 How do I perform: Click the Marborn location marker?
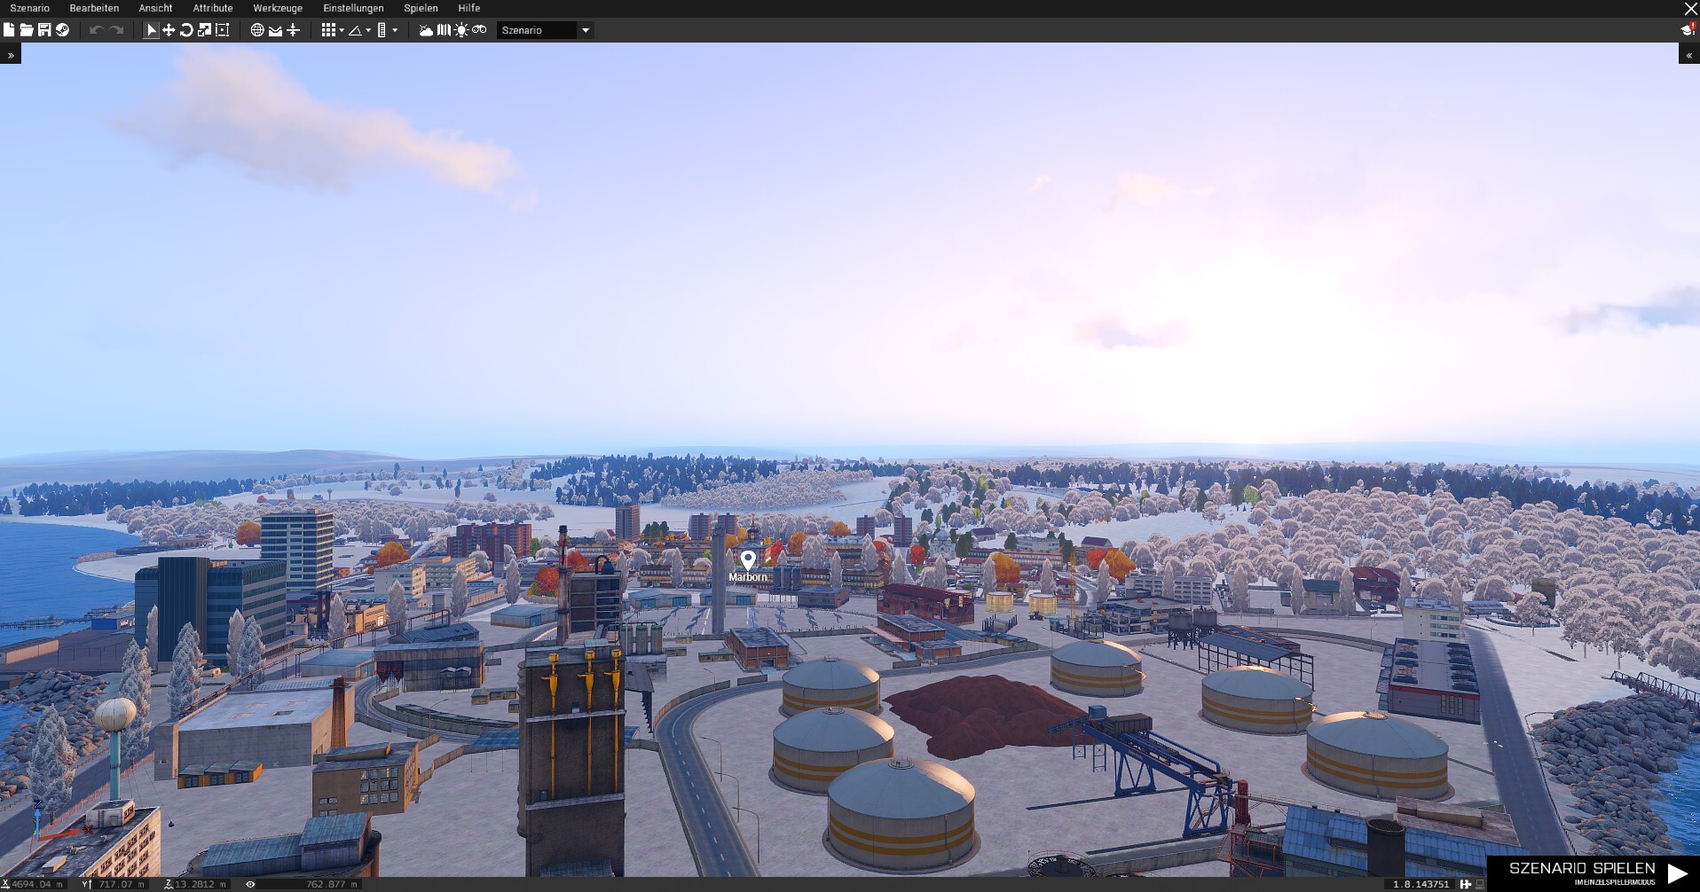click(748, 560)
